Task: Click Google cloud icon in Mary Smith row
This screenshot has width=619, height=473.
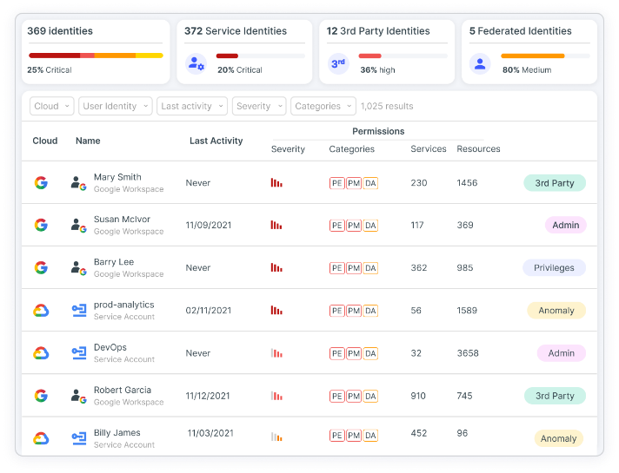Action: click(40, 183)
